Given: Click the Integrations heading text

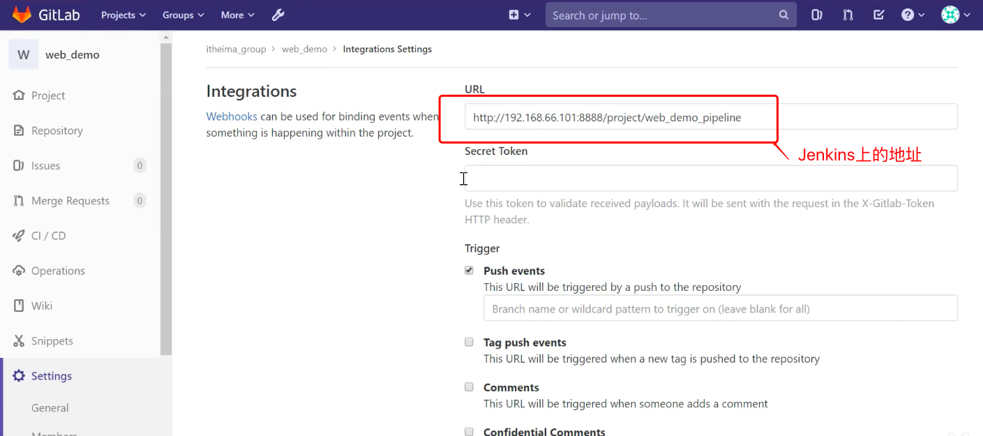Looking at the screenshot, I should coord(251,91).
